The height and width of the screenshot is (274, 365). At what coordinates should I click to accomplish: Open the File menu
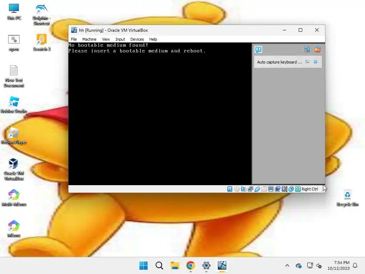tap(74, 39)
